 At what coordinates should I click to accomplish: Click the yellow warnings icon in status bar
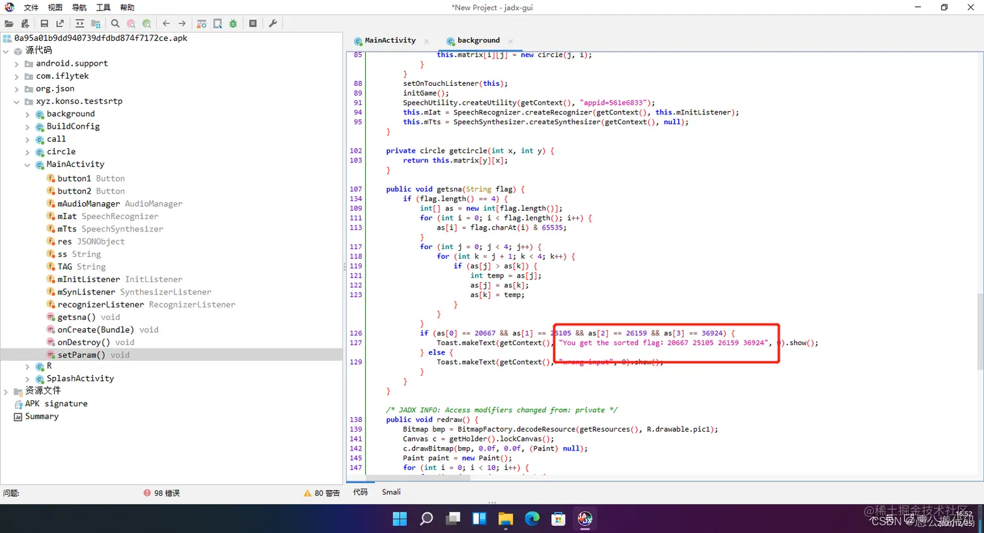point(307,493)
